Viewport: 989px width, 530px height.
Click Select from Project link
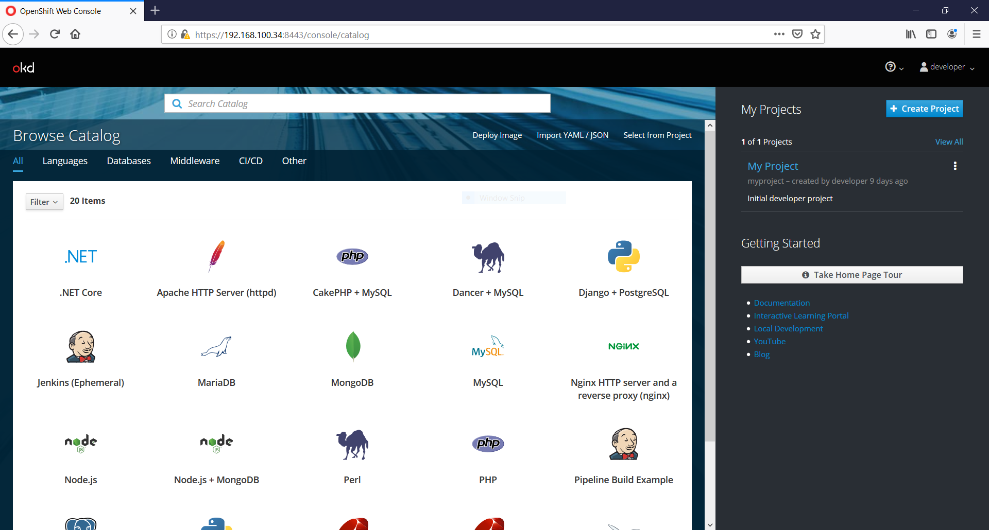[x=657, y=135]
